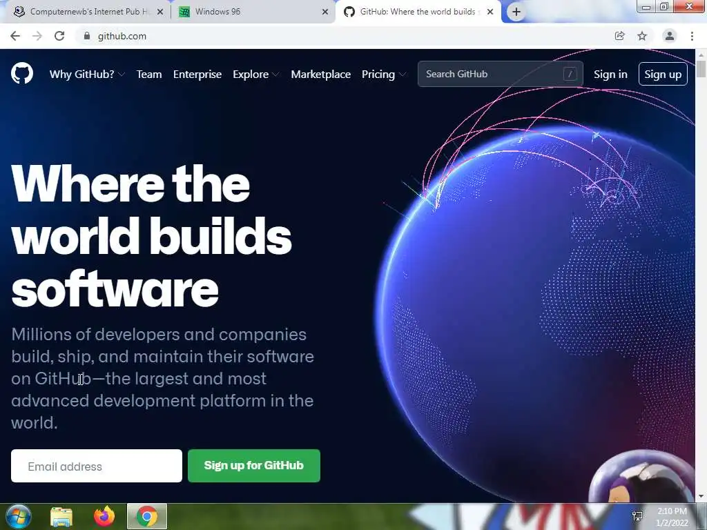Click the Sign in link
Screen dimensions: 707x530
pyautogui.click(x=610, y=75)
